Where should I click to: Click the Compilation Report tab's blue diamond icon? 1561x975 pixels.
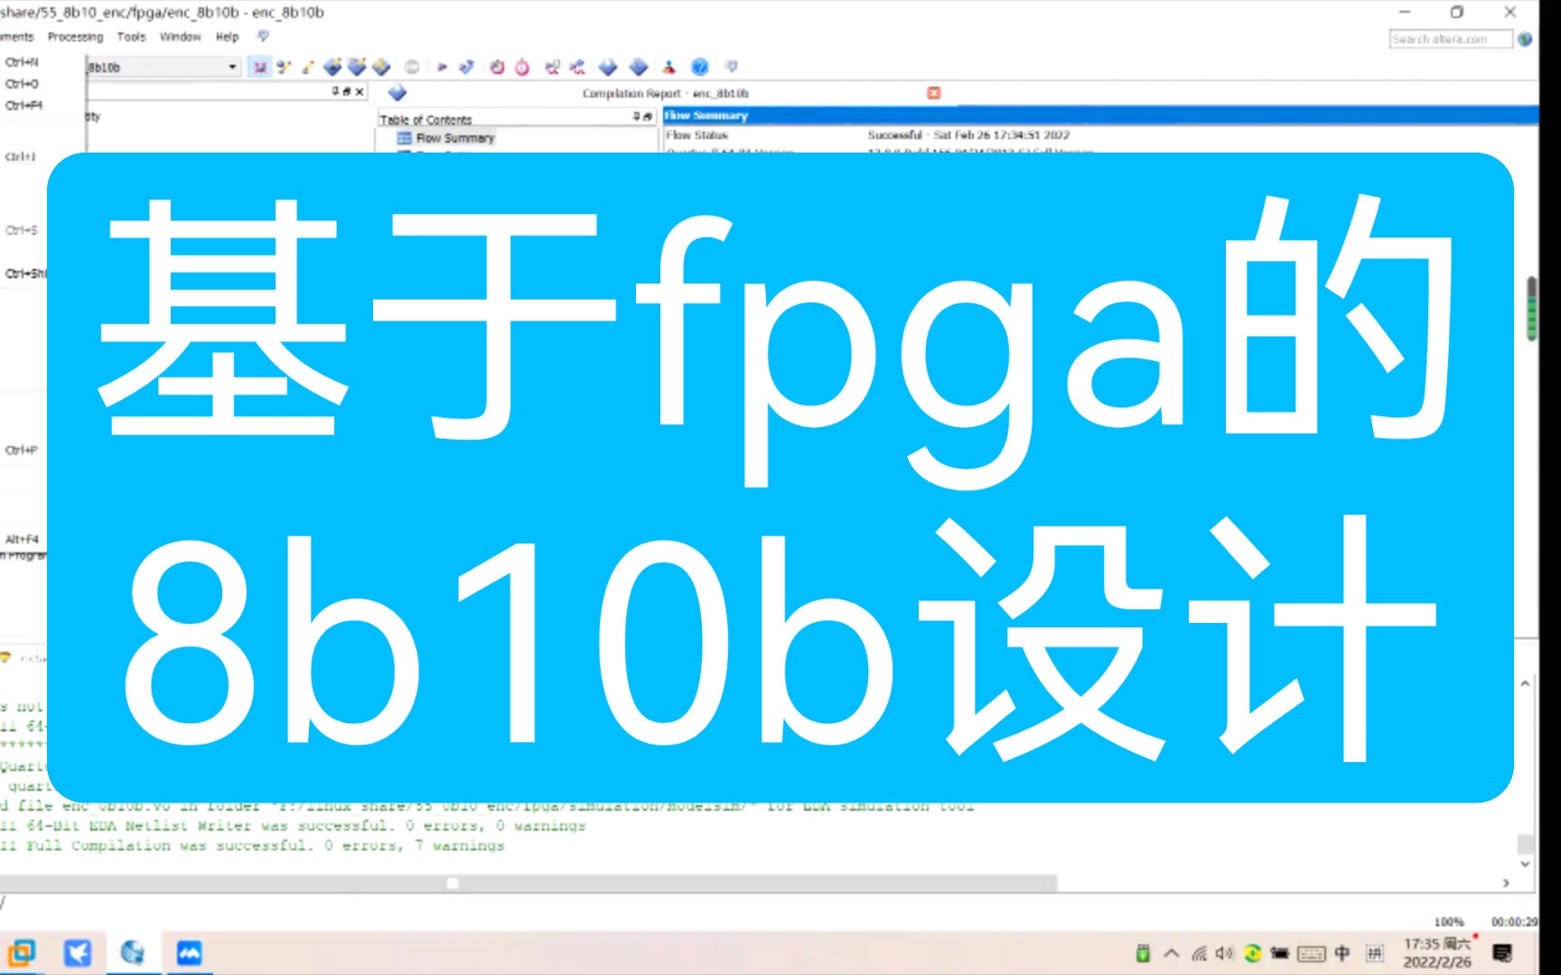[397, 92]
